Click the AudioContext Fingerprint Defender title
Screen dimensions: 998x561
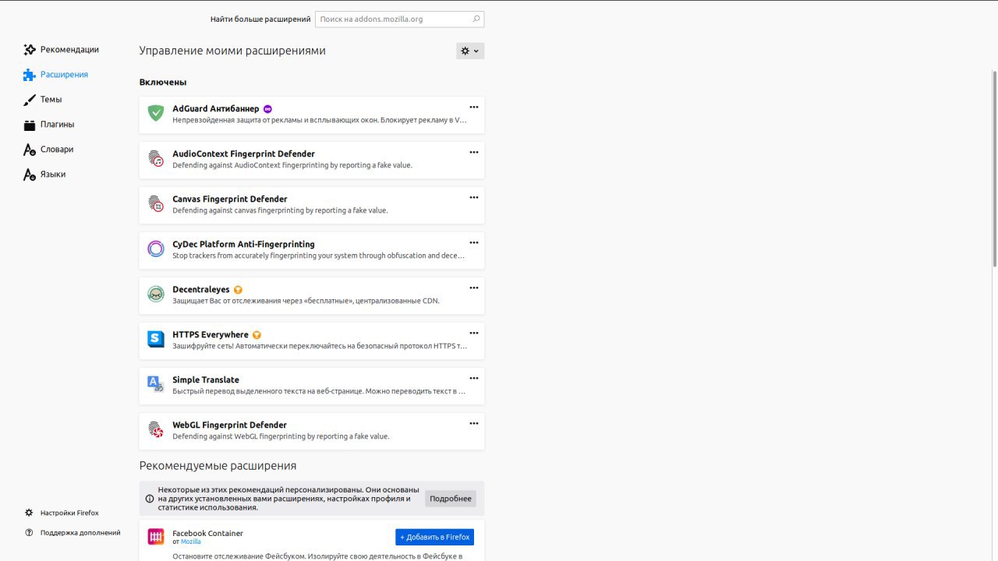point(243,154)
